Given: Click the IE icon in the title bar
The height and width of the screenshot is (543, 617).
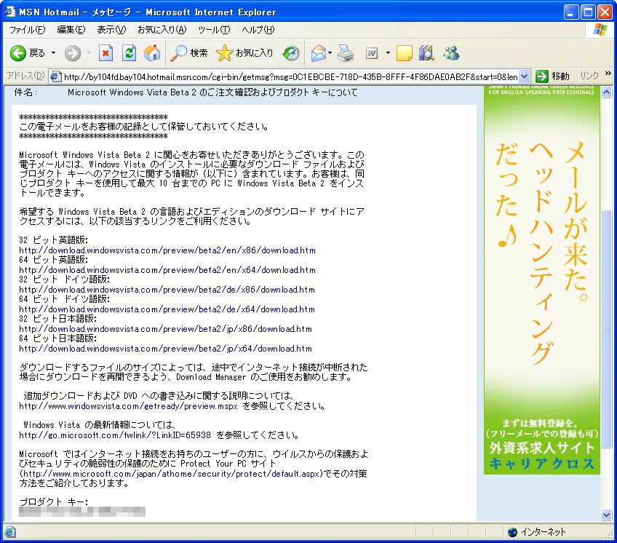Looking at the screenshot, I should click(10, 12).
